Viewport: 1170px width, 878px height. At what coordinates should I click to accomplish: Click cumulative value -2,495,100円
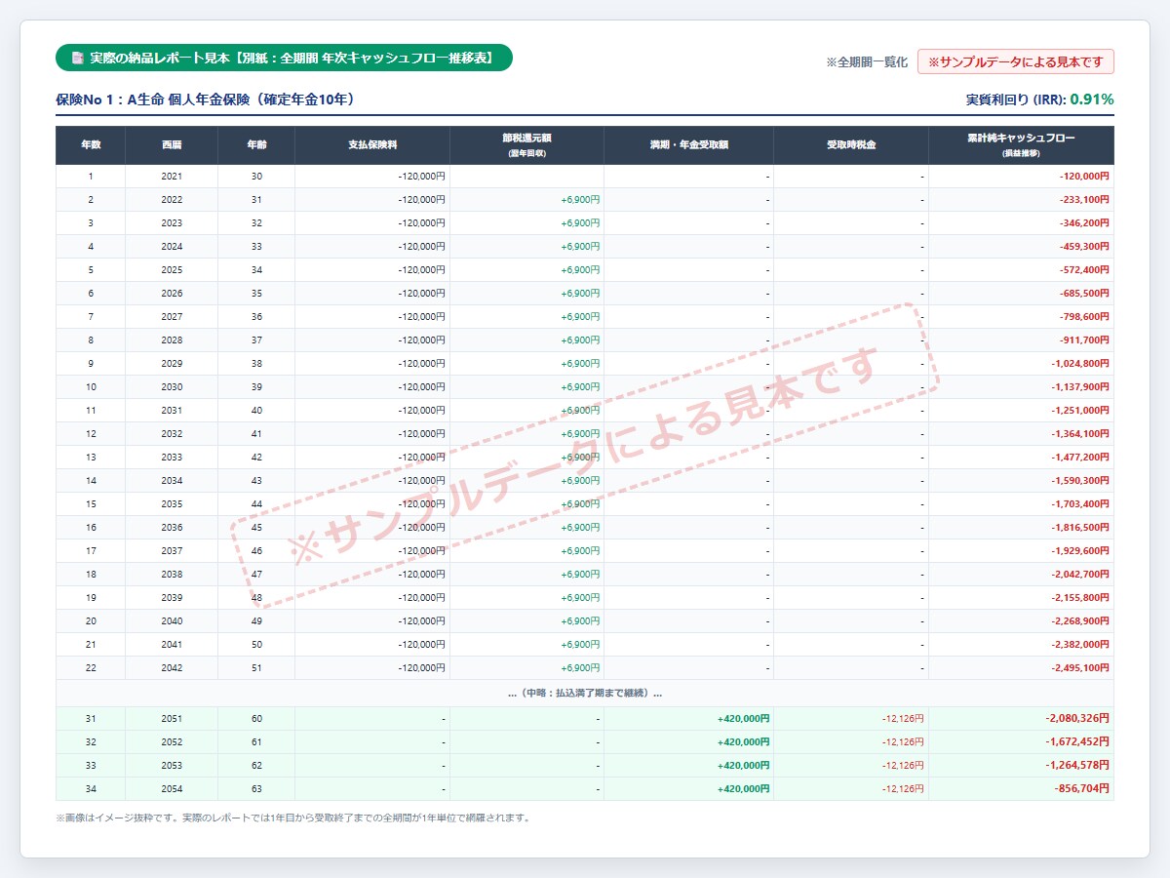1080,668
